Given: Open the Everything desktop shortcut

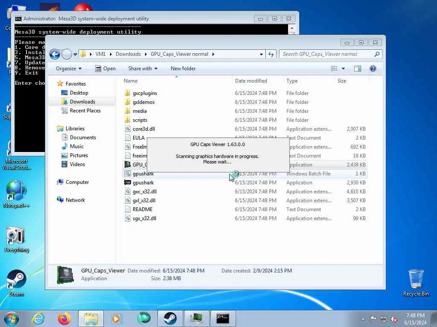Looking at the screenshot, I should click(x=17, y=240).
